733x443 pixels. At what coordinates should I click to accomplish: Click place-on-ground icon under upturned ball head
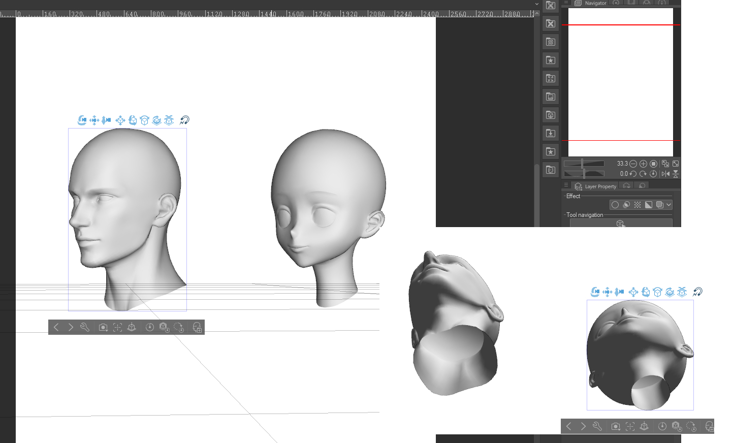[x=644, y=426]
